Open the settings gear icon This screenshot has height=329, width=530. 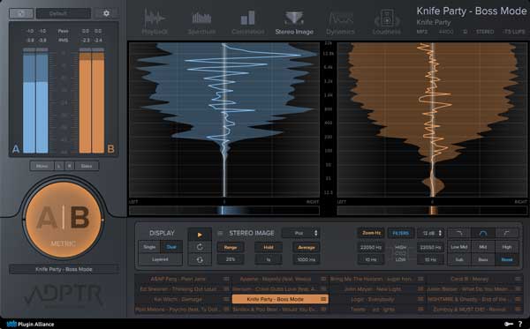point(106,13)
